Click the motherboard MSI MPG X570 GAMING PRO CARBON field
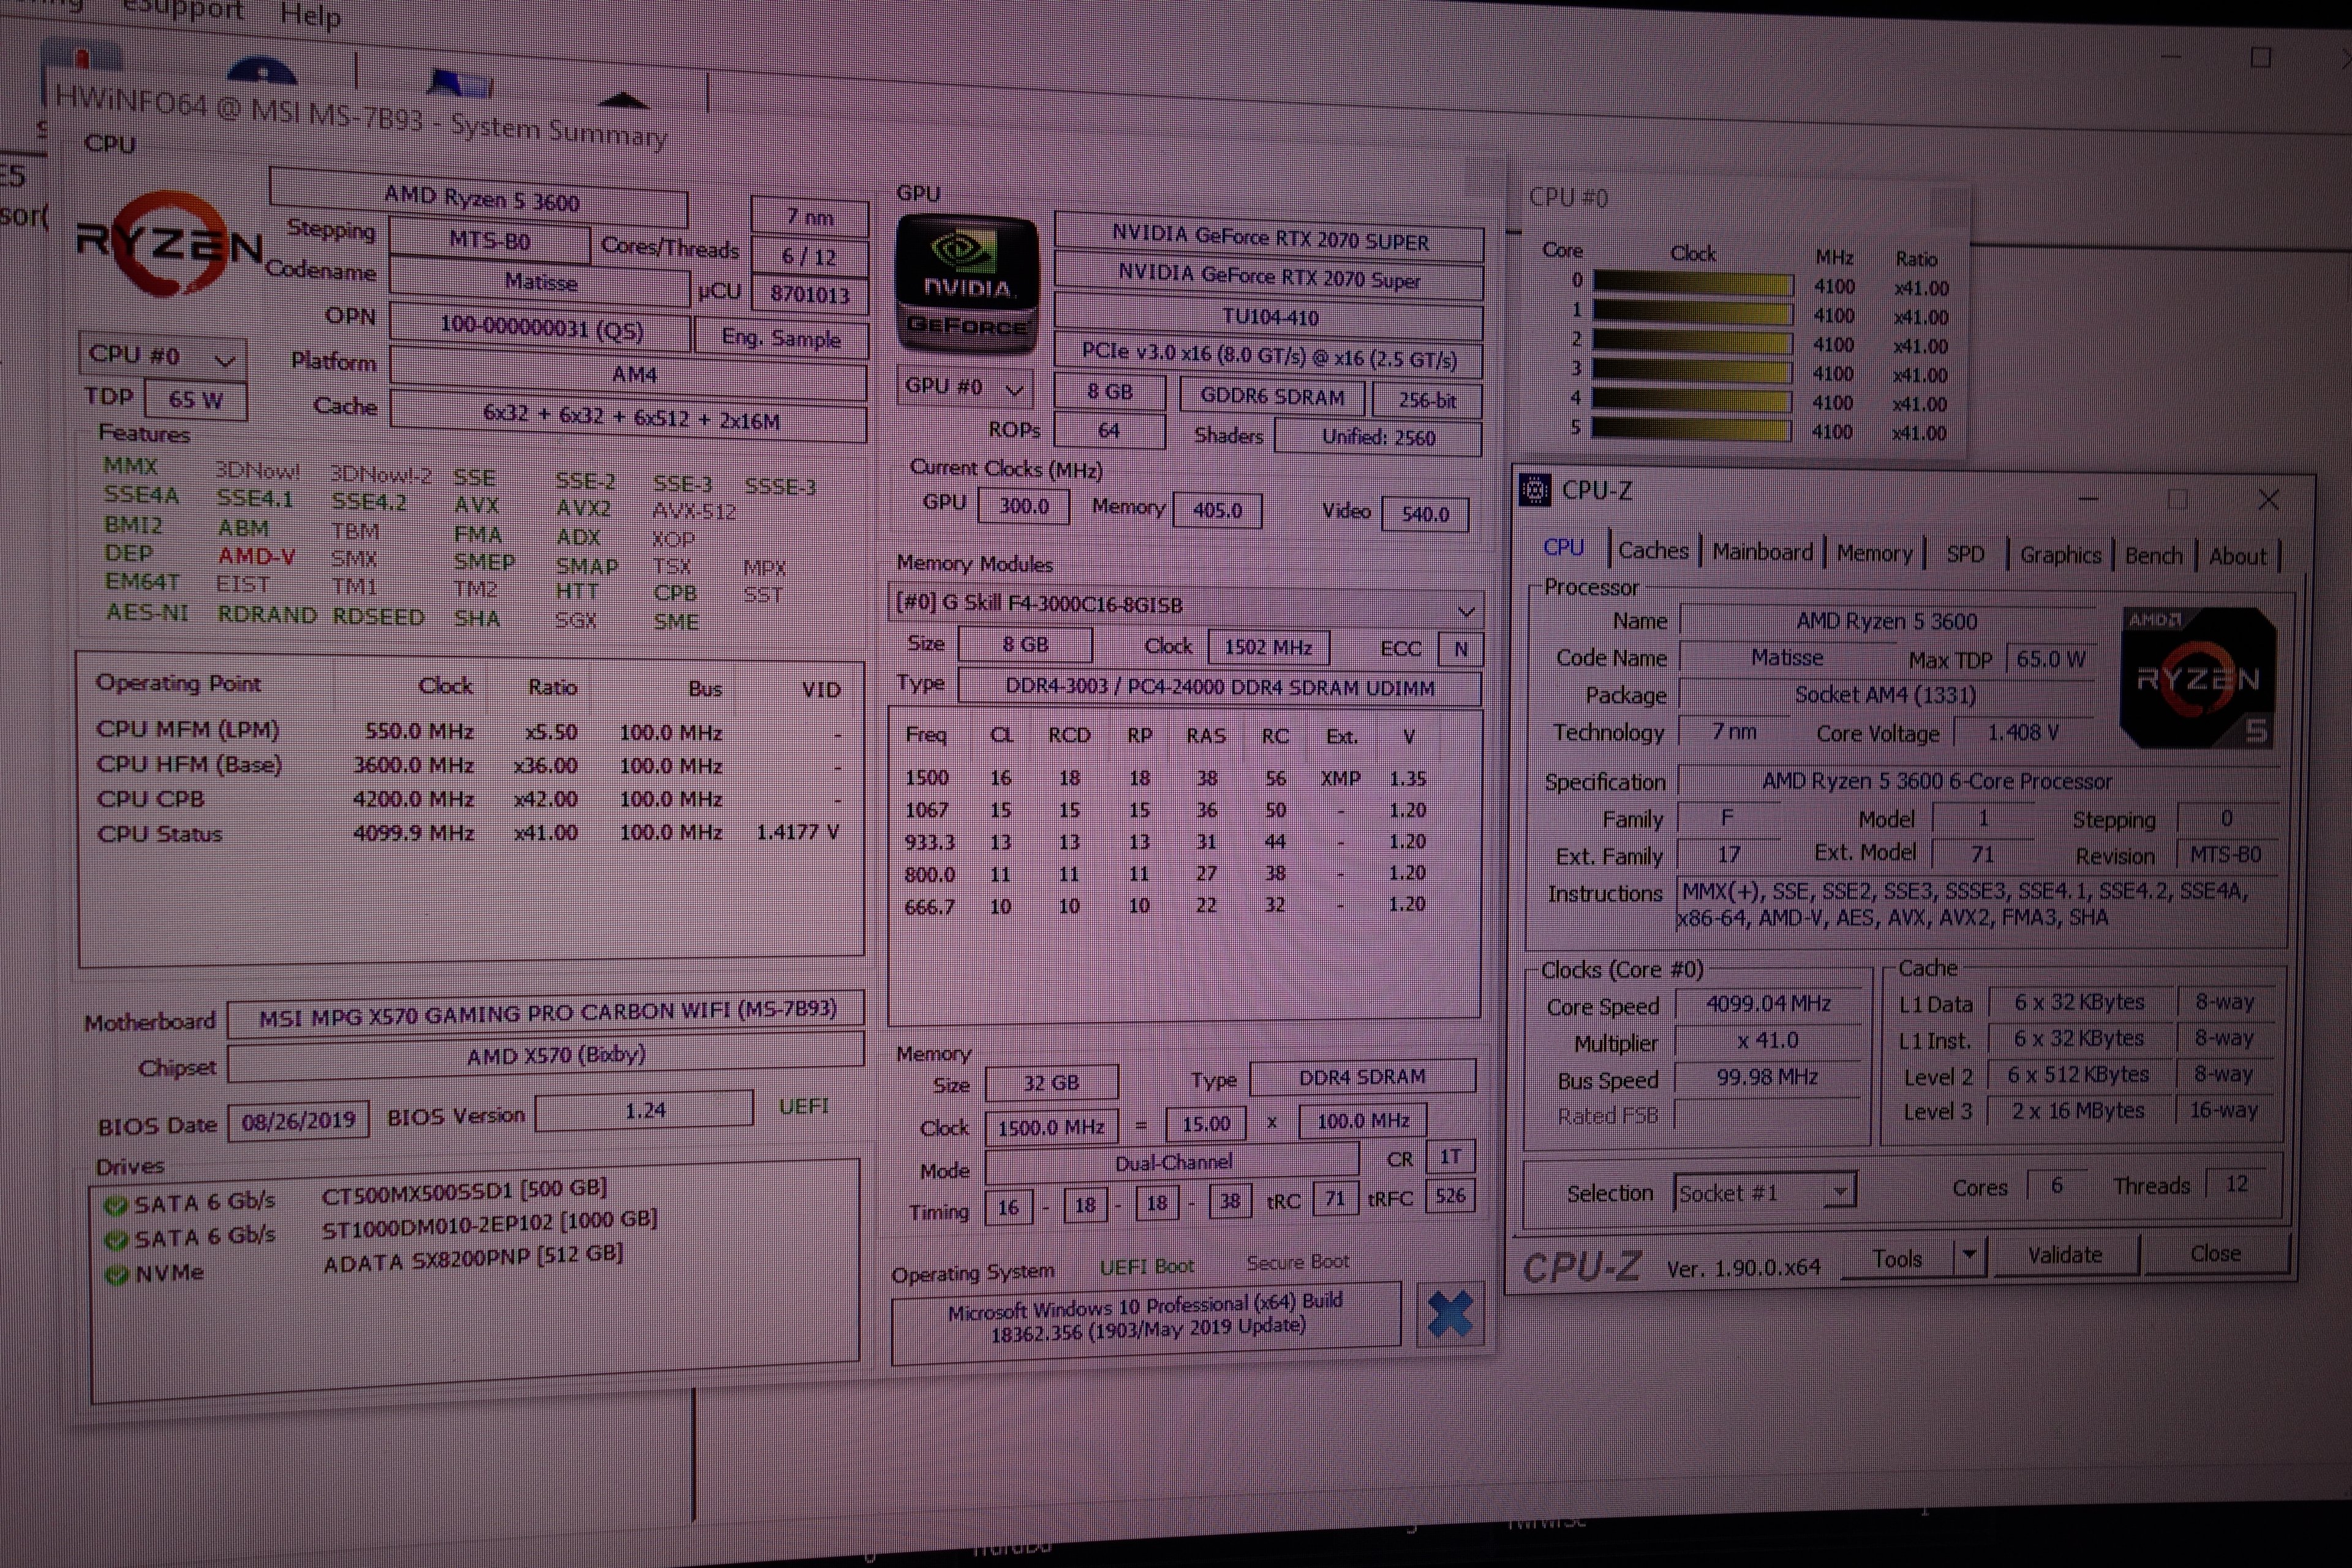This screenshot has width=2352, height=1568. 546,1014
